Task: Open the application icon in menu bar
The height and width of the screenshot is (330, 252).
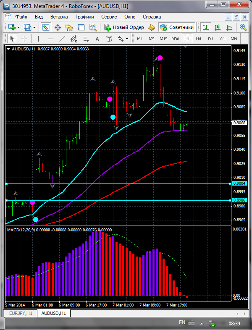Action: click(x=8, y=17)
